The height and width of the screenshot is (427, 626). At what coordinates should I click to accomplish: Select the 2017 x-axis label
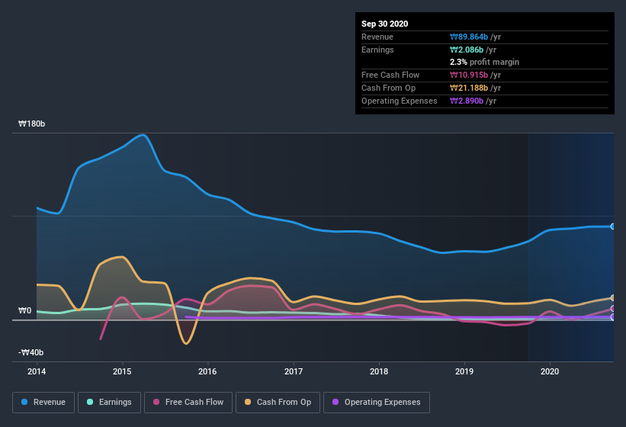point(294,371)
